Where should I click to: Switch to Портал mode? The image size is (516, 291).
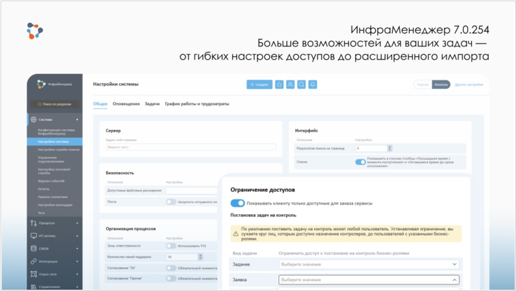pos(423,85)
